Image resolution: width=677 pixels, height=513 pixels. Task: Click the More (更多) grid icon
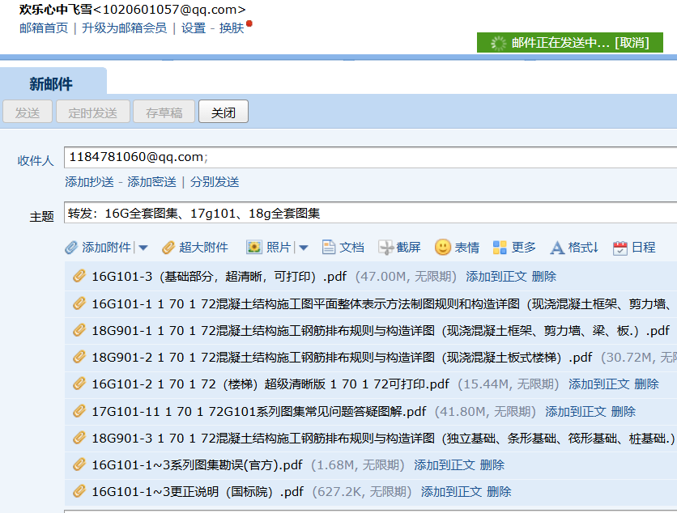click(500, 248)
